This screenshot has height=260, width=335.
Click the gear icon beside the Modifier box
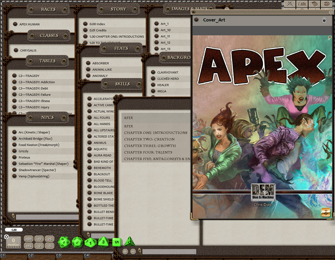tap(6, 237)
